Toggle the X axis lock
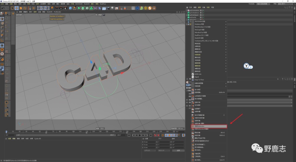Image resolution: width=296 pixels, height=162 pixels. tap(39, 8)
